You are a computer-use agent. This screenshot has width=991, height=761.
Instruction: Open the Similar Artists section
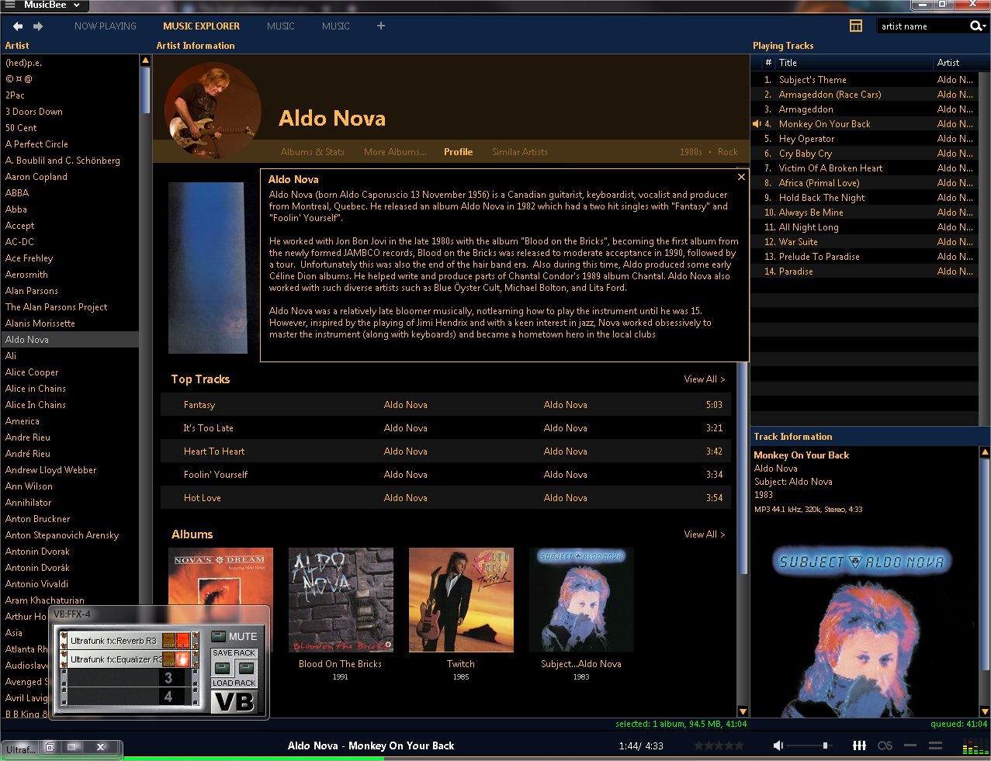pos(520,152)
